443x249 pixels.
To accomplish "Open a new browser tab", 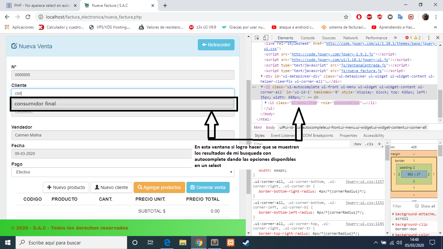I will point(165,6).
